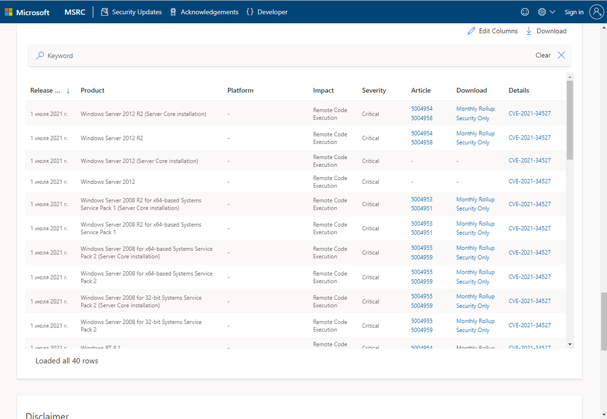Click the table vertical scrollbar thumb
This screenshot has height=419, width=607.
pyautogui.click(x=570, y=120)
